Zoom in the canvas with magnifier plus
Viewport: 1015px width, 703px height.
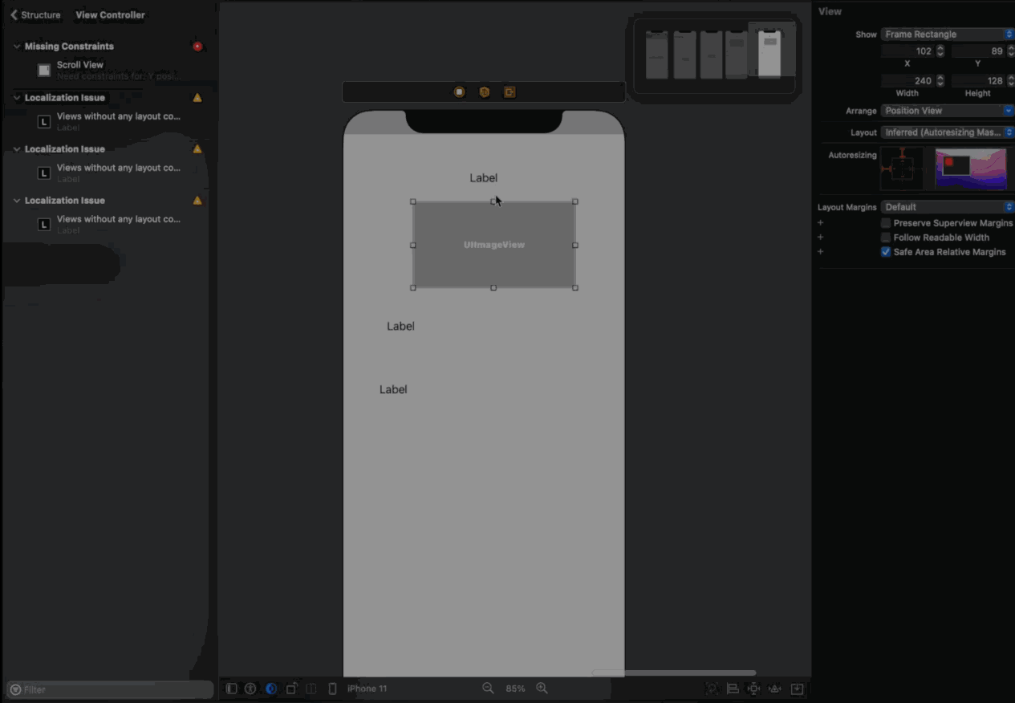pyautogui.click(x=542, y=689)
